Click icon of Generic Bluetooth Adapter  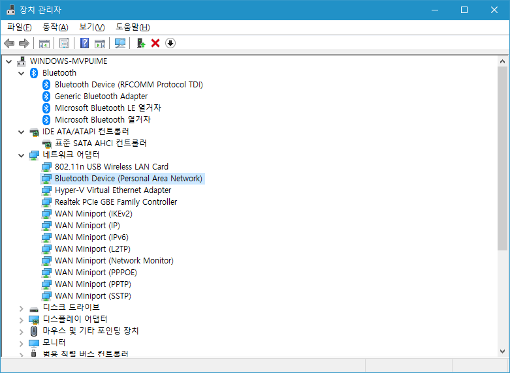click(x=46, y=96)
